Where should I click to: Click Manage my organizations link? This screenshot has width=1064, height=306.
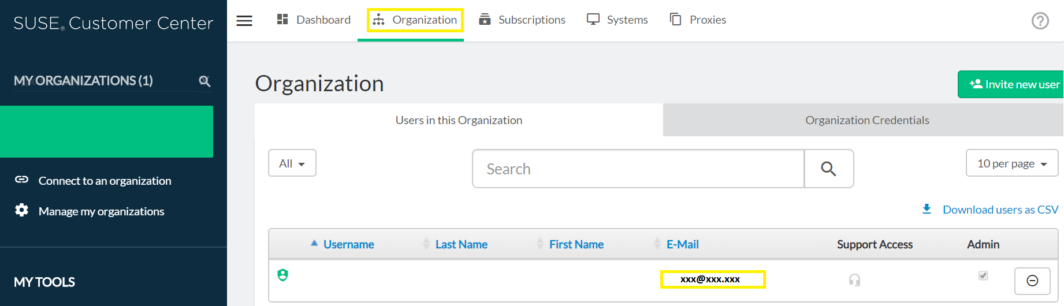pos(90,211)
